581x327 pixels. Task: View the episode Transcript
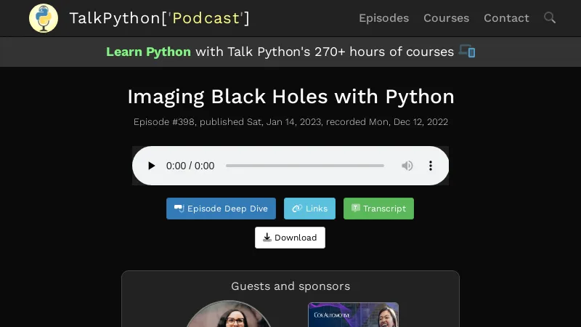pyautogui.click(x=378, y=209)
